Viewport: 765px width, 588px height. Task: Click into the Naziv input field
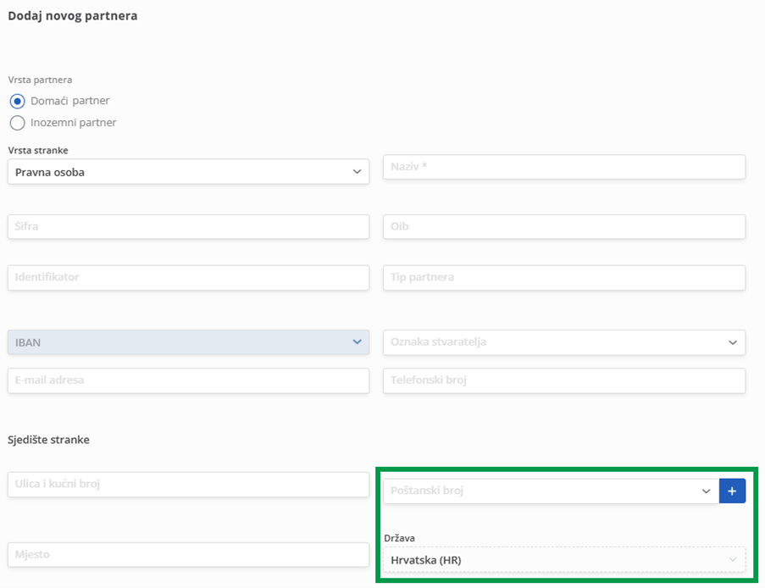point(564,167)
